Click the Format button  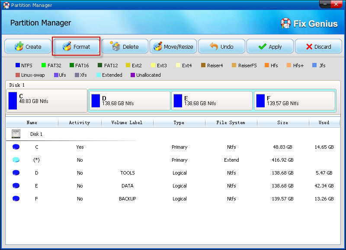pos(76,47)
